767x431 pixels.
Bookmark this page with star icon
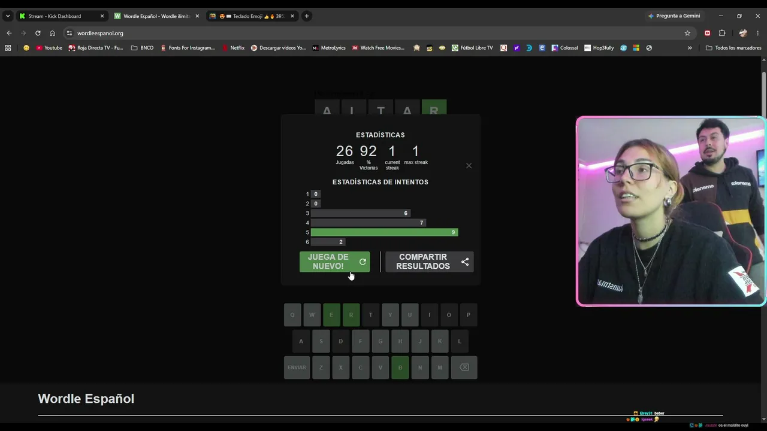tap(687, 33)
